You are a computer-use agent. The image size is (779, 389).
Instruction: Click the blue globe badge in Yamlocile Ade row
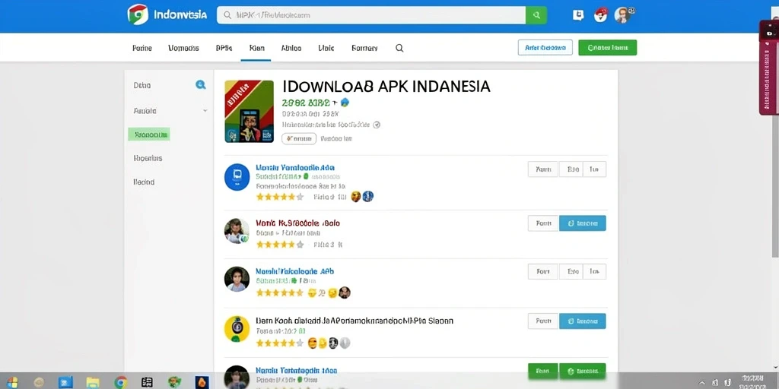pos(367,197)
